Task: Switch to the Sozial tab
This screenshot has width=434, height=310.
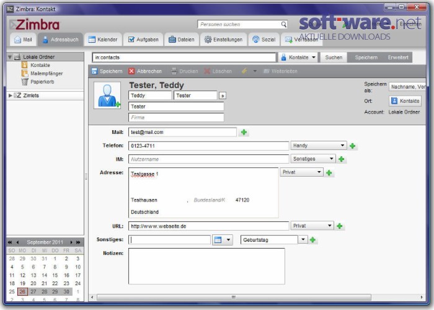Action: point(263,40)
